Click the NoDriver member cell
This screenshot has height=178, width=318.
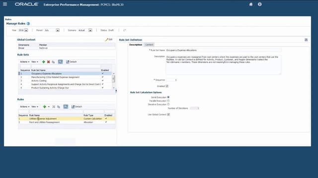[43, 48]
